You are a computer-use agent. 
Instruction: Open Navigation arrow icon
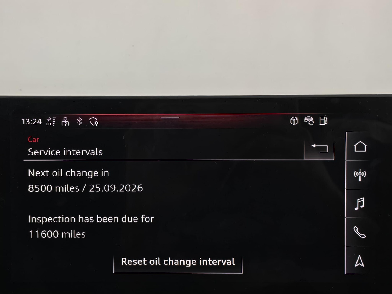[359, 261]
